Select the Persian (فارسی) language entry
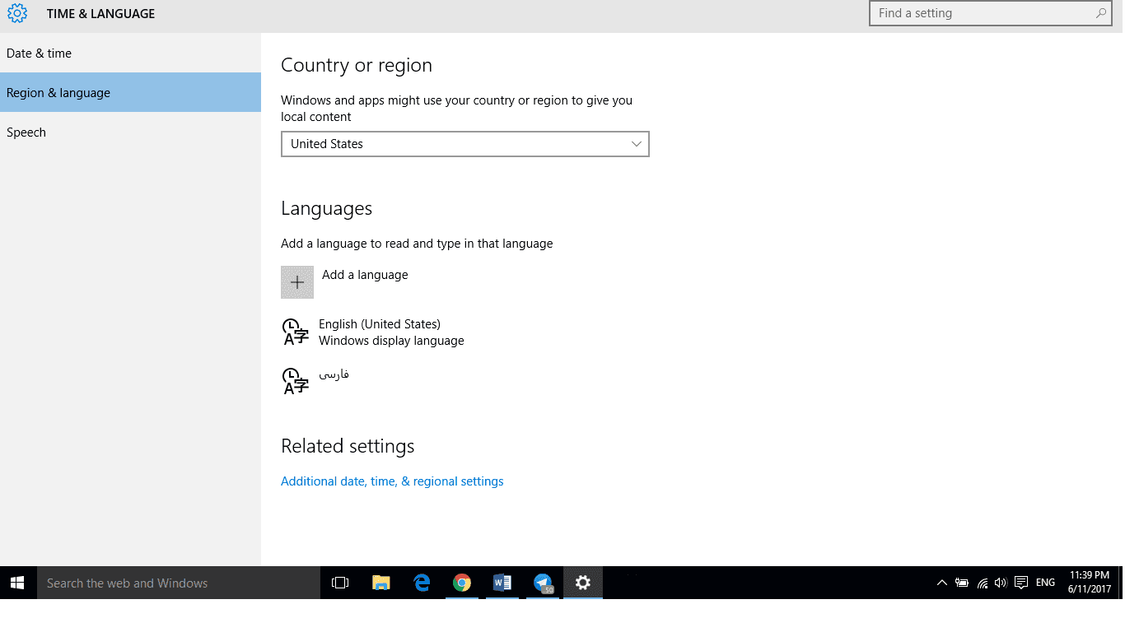 [334, 375]
